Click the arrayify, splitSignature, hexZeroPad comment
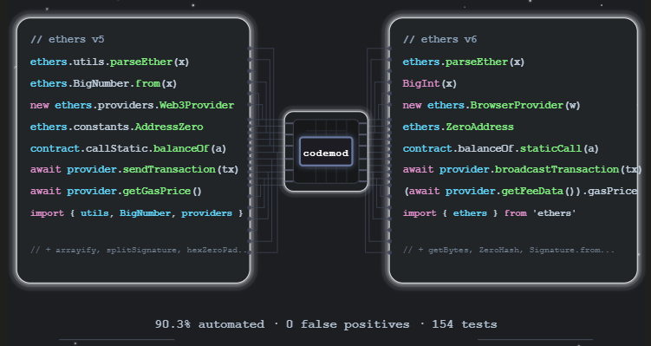The width and height of the screenshot is (651, 346). pos(140,250)
